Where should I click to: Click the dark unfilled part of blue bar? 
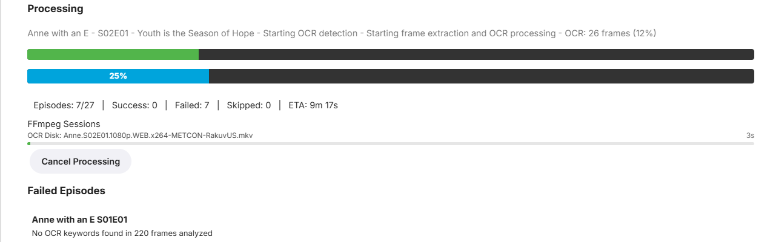[482, 76]
